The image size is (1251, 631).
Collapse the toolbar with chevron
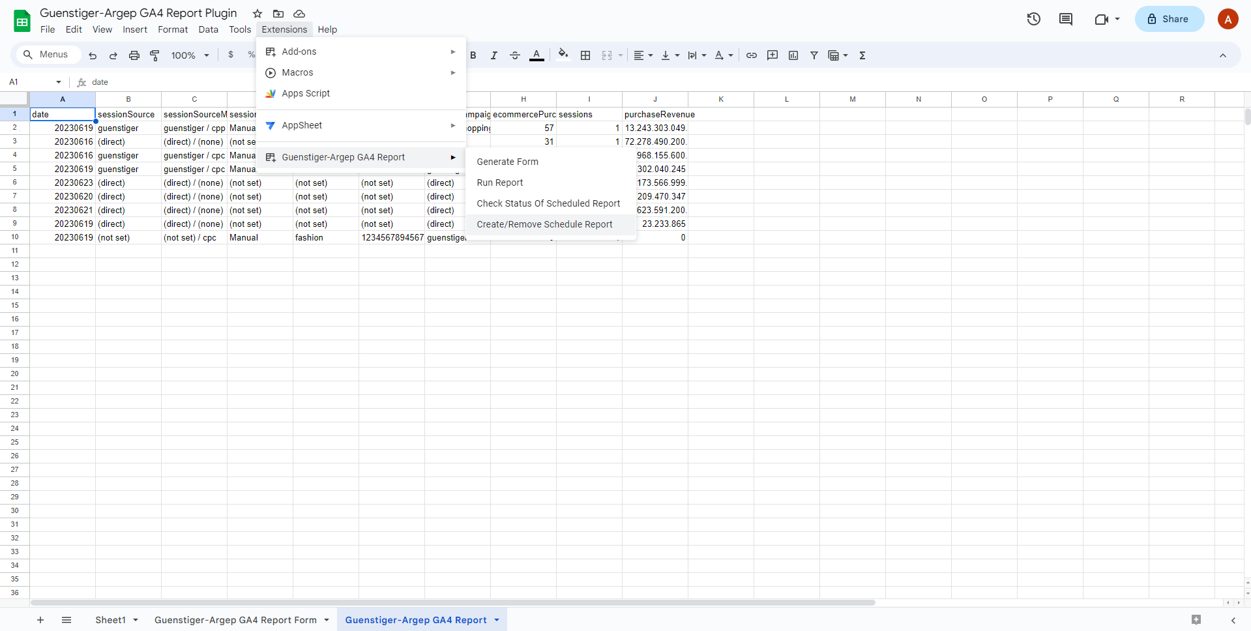point(1223,55)
